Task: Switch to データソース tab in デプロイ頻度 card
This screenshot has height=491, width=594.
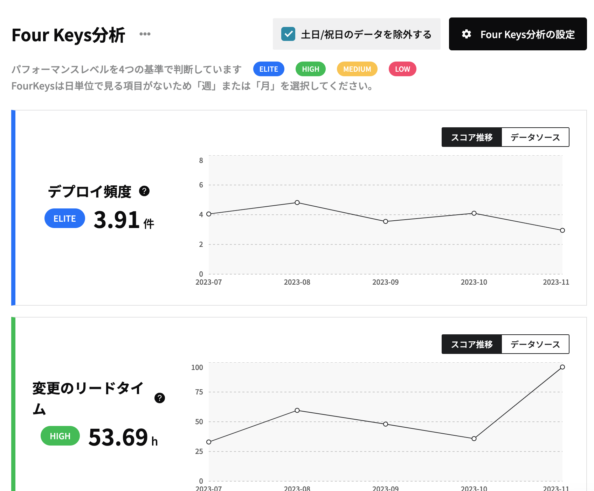Action: [535, 137]
